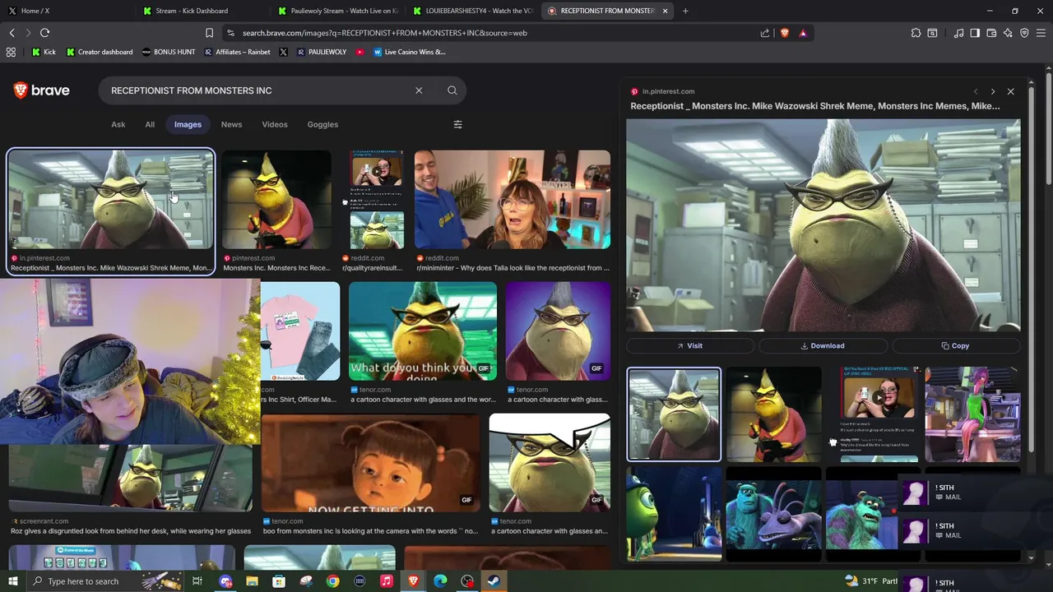
Task: Click the Visit button in preview panel
Action: (689, 345)
